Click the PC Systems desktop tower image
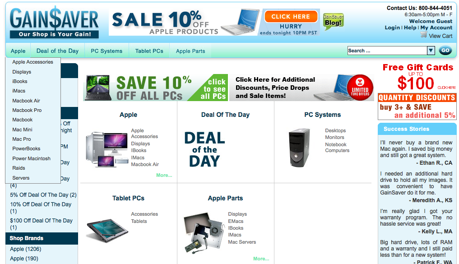The height and width of the screenshot is (264, 459). click(299, 148)
